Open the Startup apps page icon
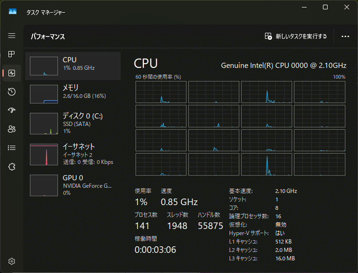 click(12, 110)
